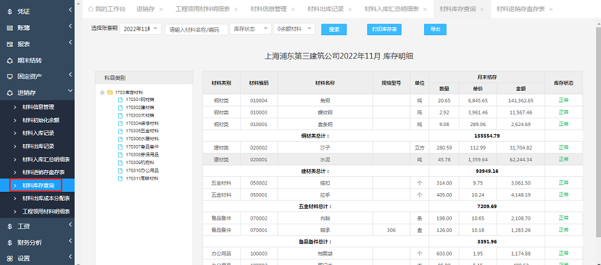Click the 角钢 material name cell
This screenshot has height=265, width=601.
tap(325, 101)
